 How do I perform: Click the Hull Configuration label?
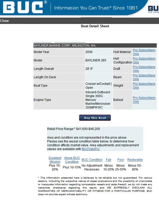123,60
